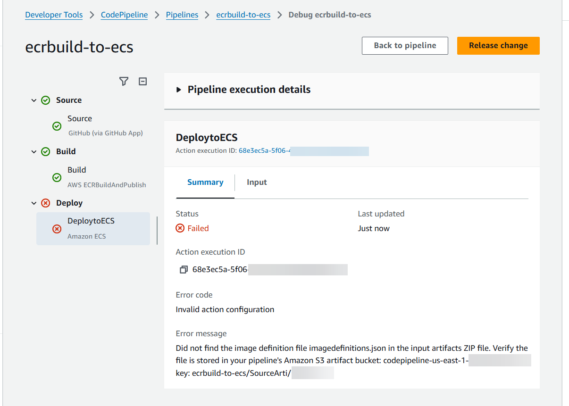
Task: Copy the Action execution ID using copy icon
Action: tap(184, 269)
